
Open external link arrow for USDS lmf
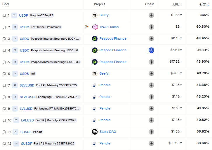[15, 74]
